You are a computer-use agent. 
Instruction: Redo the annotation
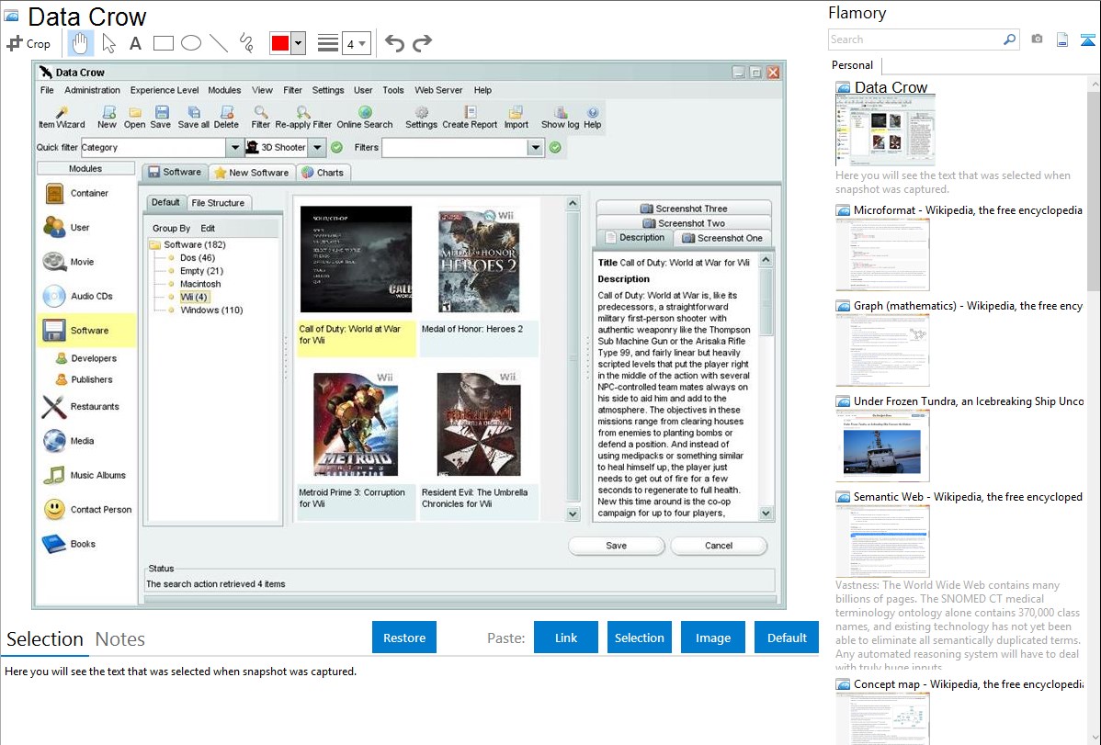pos(422,43)
